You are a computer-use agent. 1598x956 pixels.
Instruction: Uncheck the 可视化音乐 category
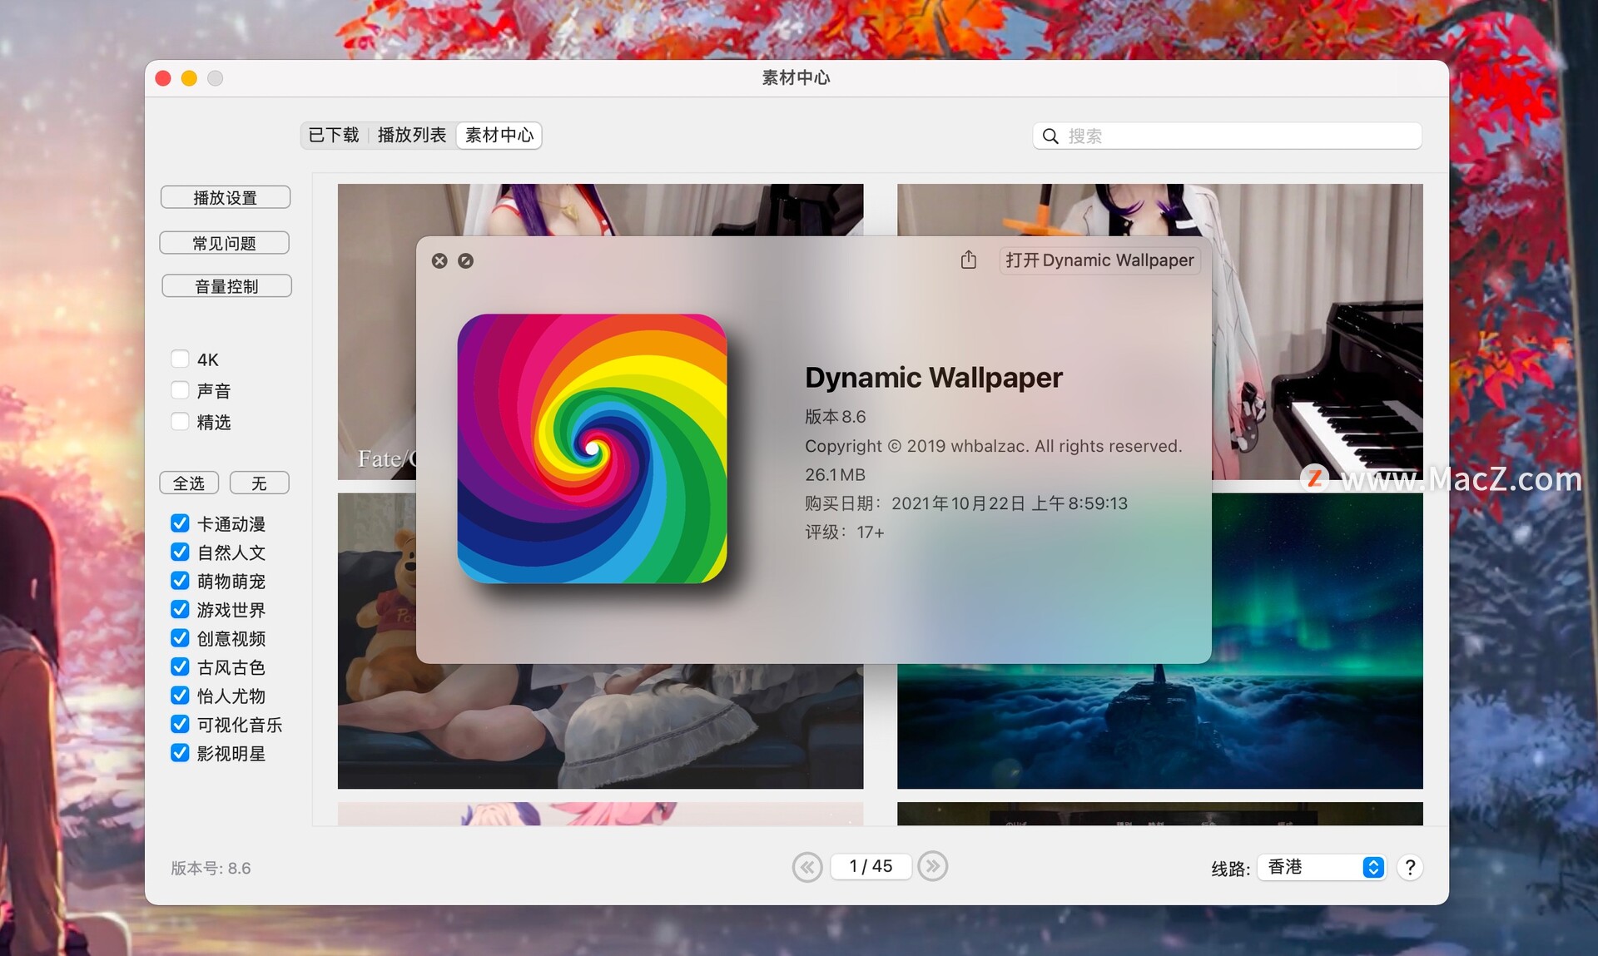180,725
